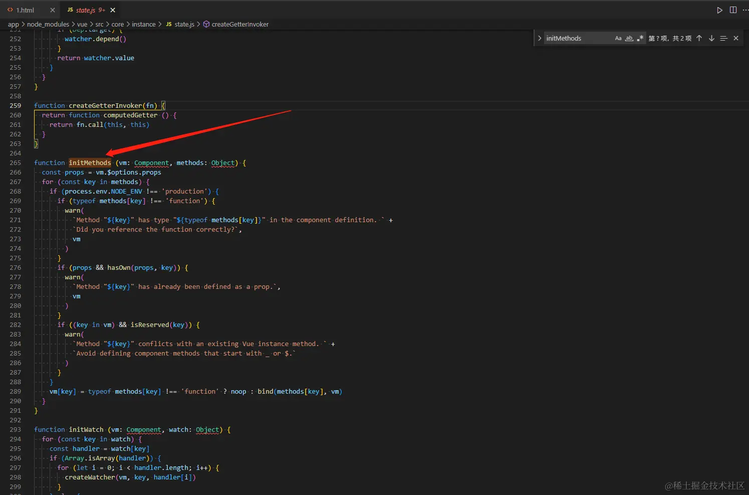Go to previous match arrow

click(x=699, y=38)
